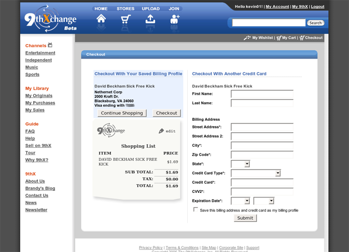The width and height of the screenshot is (349, 252).
Task: Click the Continue Shopping button
Action: click(x=122, y=113)
